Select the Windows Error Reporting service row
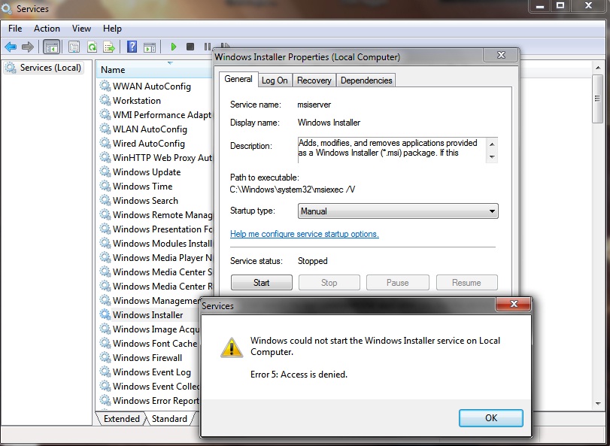 pos(150,401)
